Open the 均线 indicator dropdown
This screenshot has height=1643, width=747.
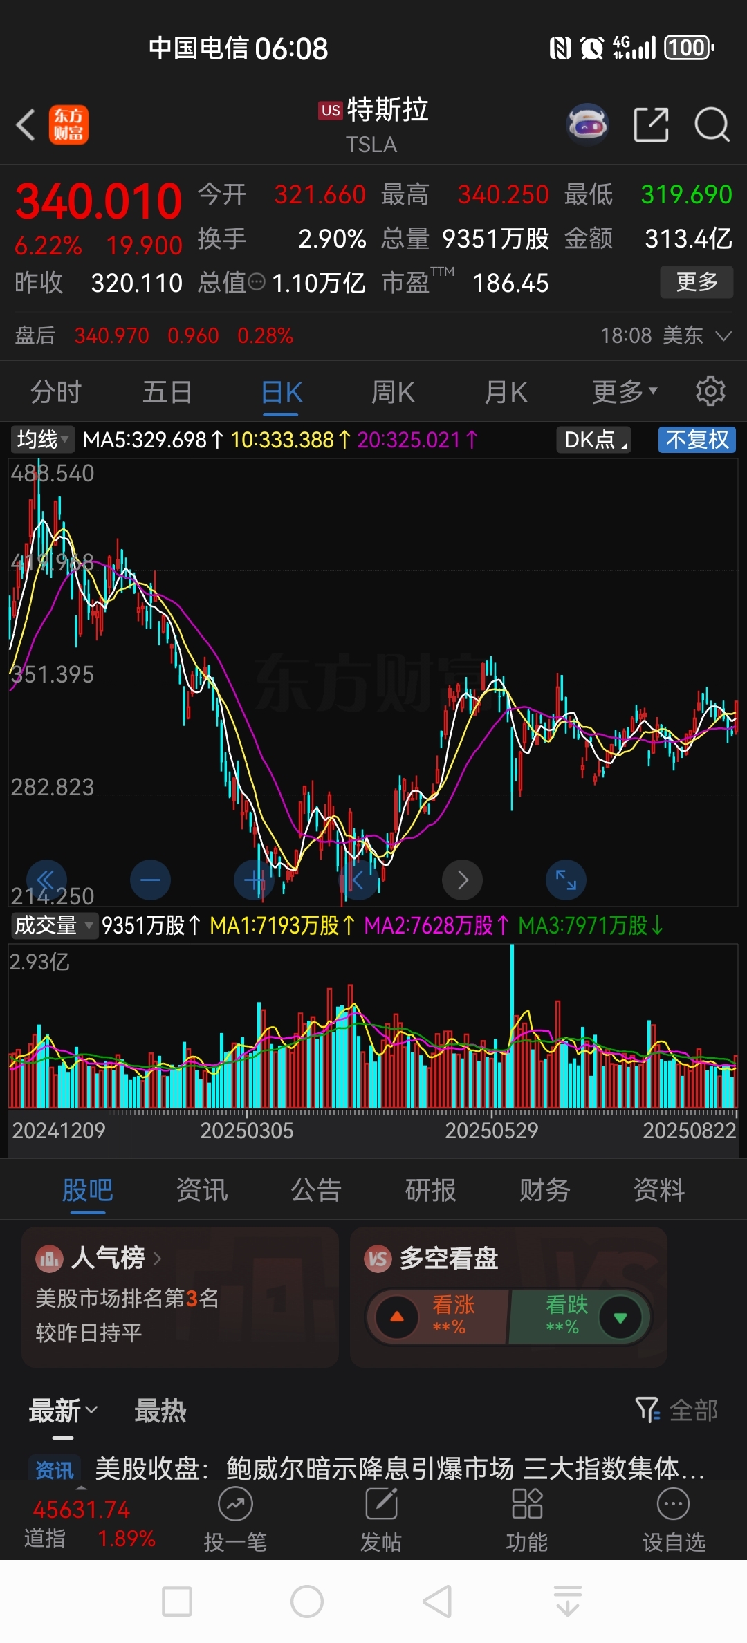(42, 440)
